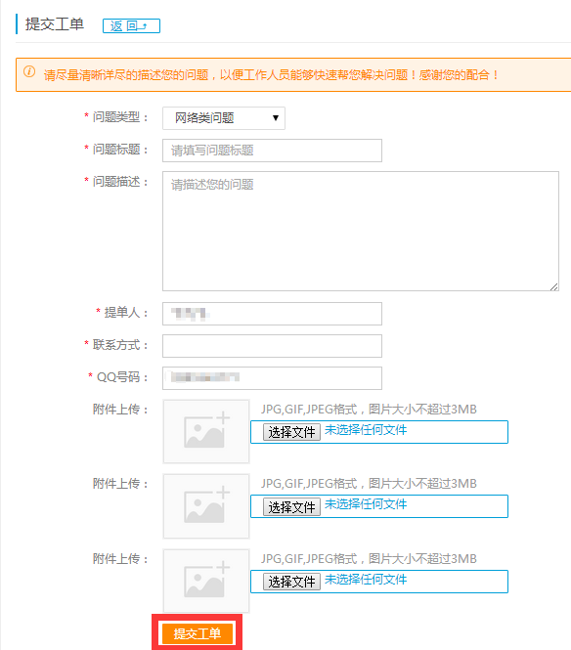The height and width of the screenshot is (650, 571).
Task: Click the second 选择文件 button
Action: [291, 506]
